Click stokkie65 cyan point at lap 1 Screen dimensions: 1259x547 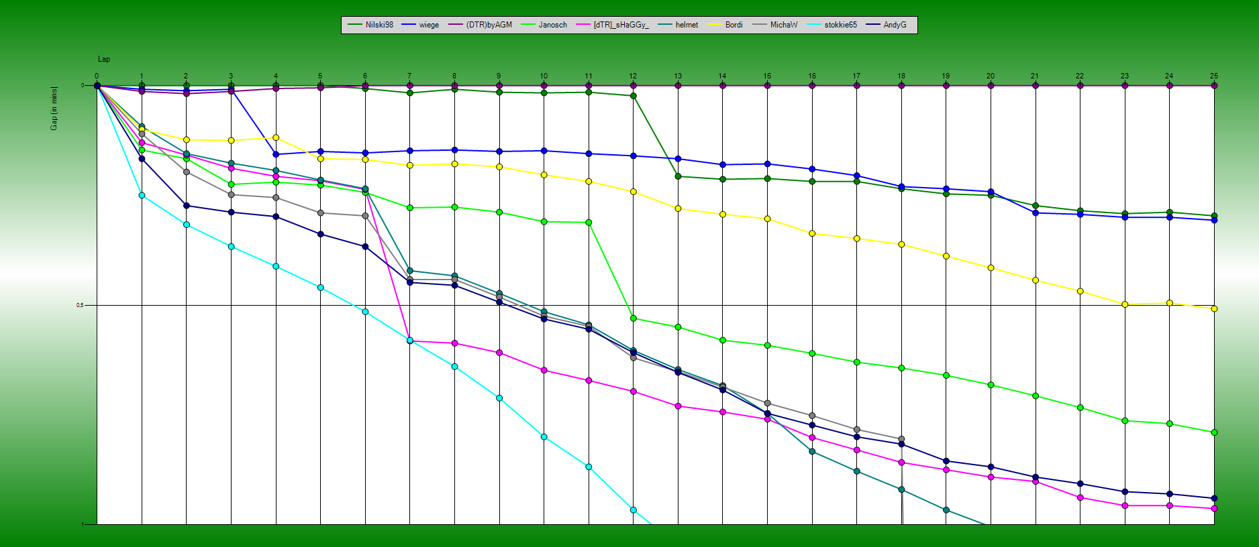(142, 196)
